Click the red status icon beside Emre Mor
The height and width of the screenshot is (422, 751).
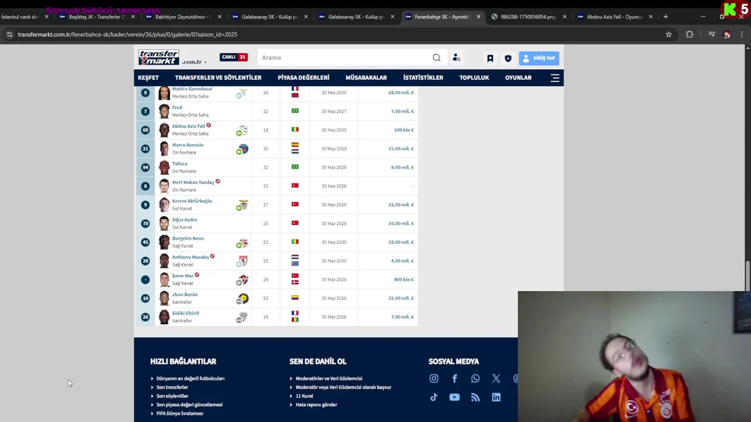(197, 275)
